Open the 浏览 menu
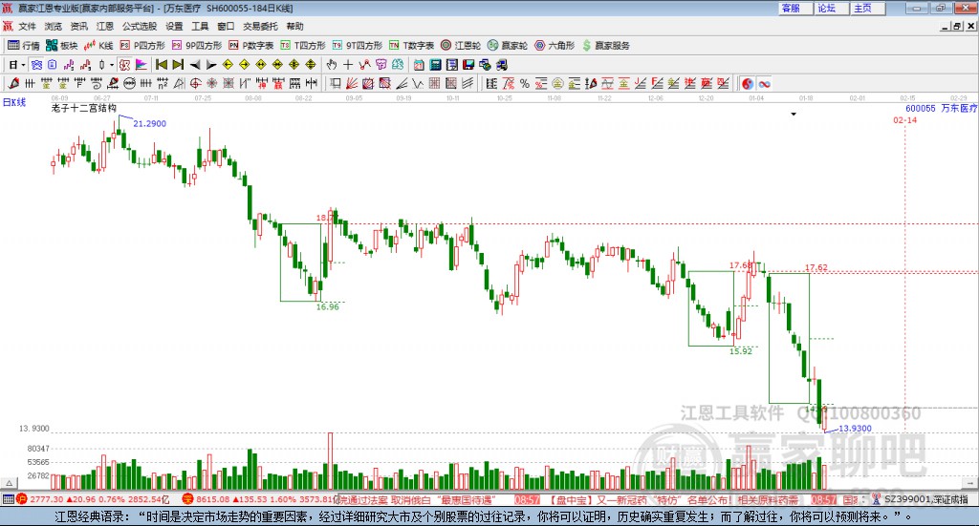Viewport: 979px width, 526px height. (54, 26)
